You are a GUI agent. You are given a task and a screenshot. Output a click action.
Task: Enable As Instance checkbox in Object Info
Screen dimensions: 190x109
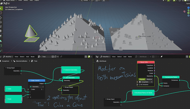[x=139, y=85]
